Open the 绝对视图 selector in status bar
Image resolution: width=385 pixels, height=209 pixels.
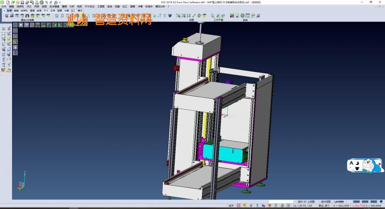[x=326, y=201]
